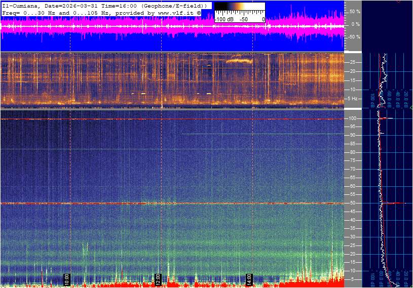
Task: Click the dB color scale legend bar
Action: pyautogui.click(x=240, y=7)
